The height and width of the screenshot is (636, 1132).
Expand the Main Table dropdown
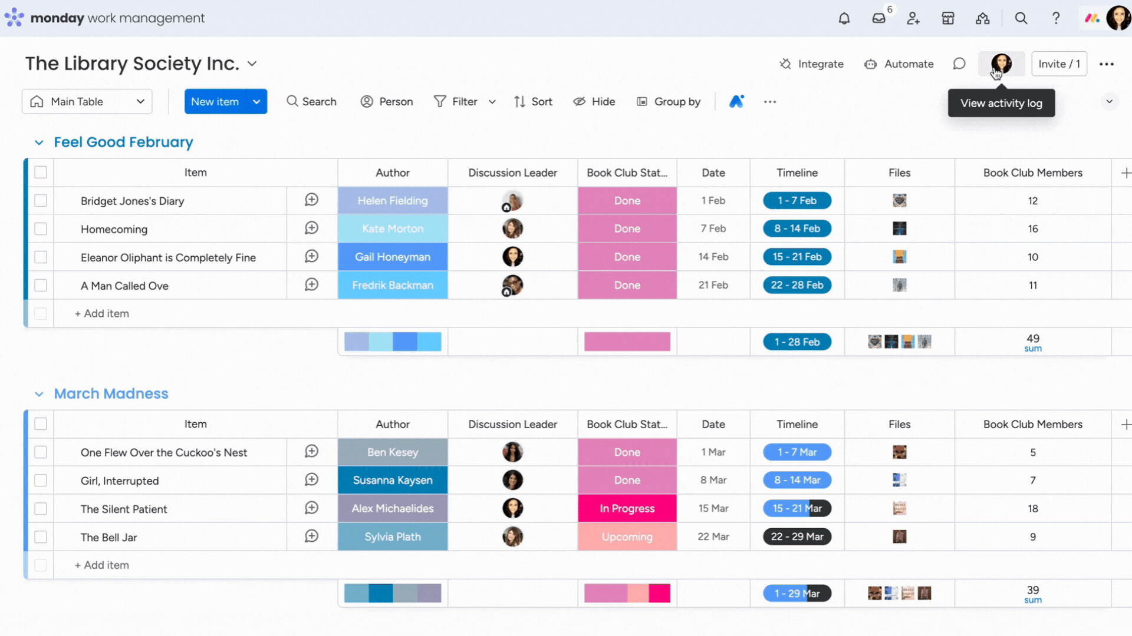(x=140, y=102)
